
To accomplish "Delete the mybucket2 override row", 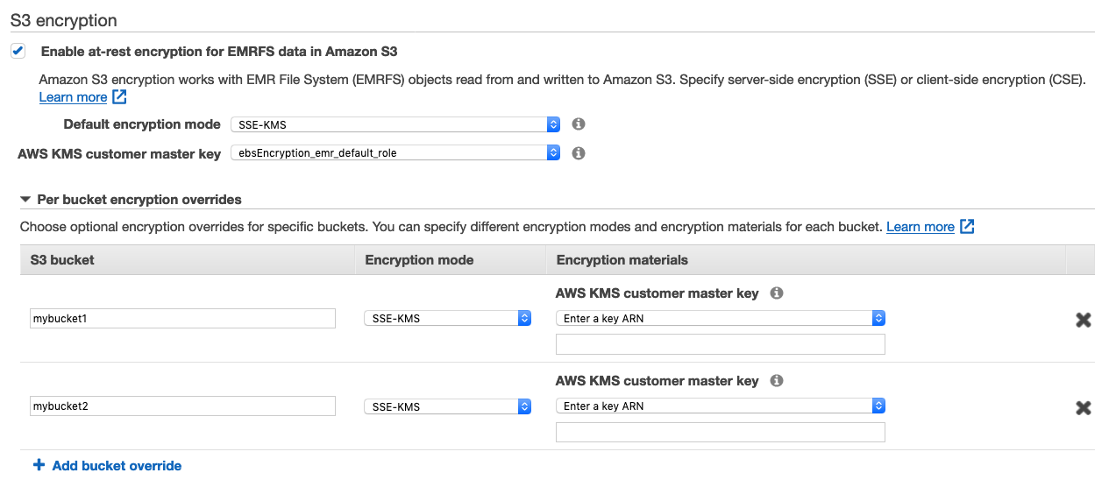I will (x=1083, y=407).
